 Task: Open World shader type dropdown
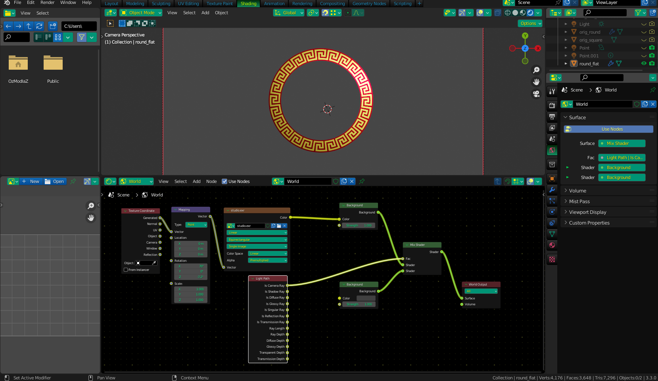[136, 181]
